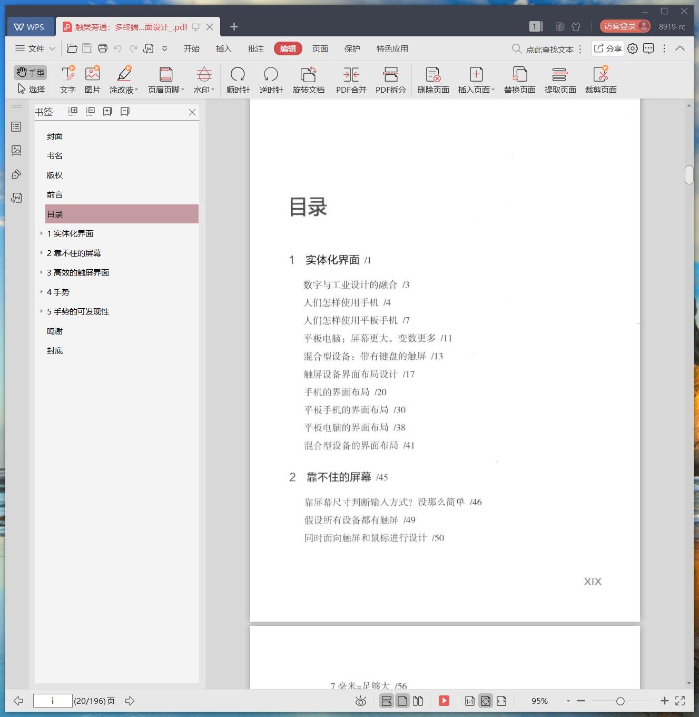Jump to the 前言 bookmark
Screen dimensions: 699x717
[55, 194]
